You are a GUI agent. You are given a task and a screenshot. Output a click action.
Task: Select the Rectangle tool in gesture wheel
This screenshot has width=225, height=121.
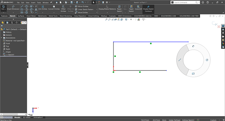click(x=193, y=74)
